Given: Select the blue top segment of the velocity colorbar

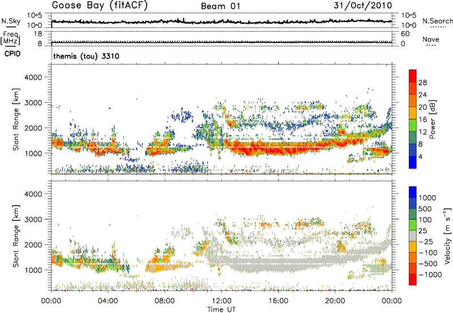Looking at the screenshot, I should coord(413,192).
